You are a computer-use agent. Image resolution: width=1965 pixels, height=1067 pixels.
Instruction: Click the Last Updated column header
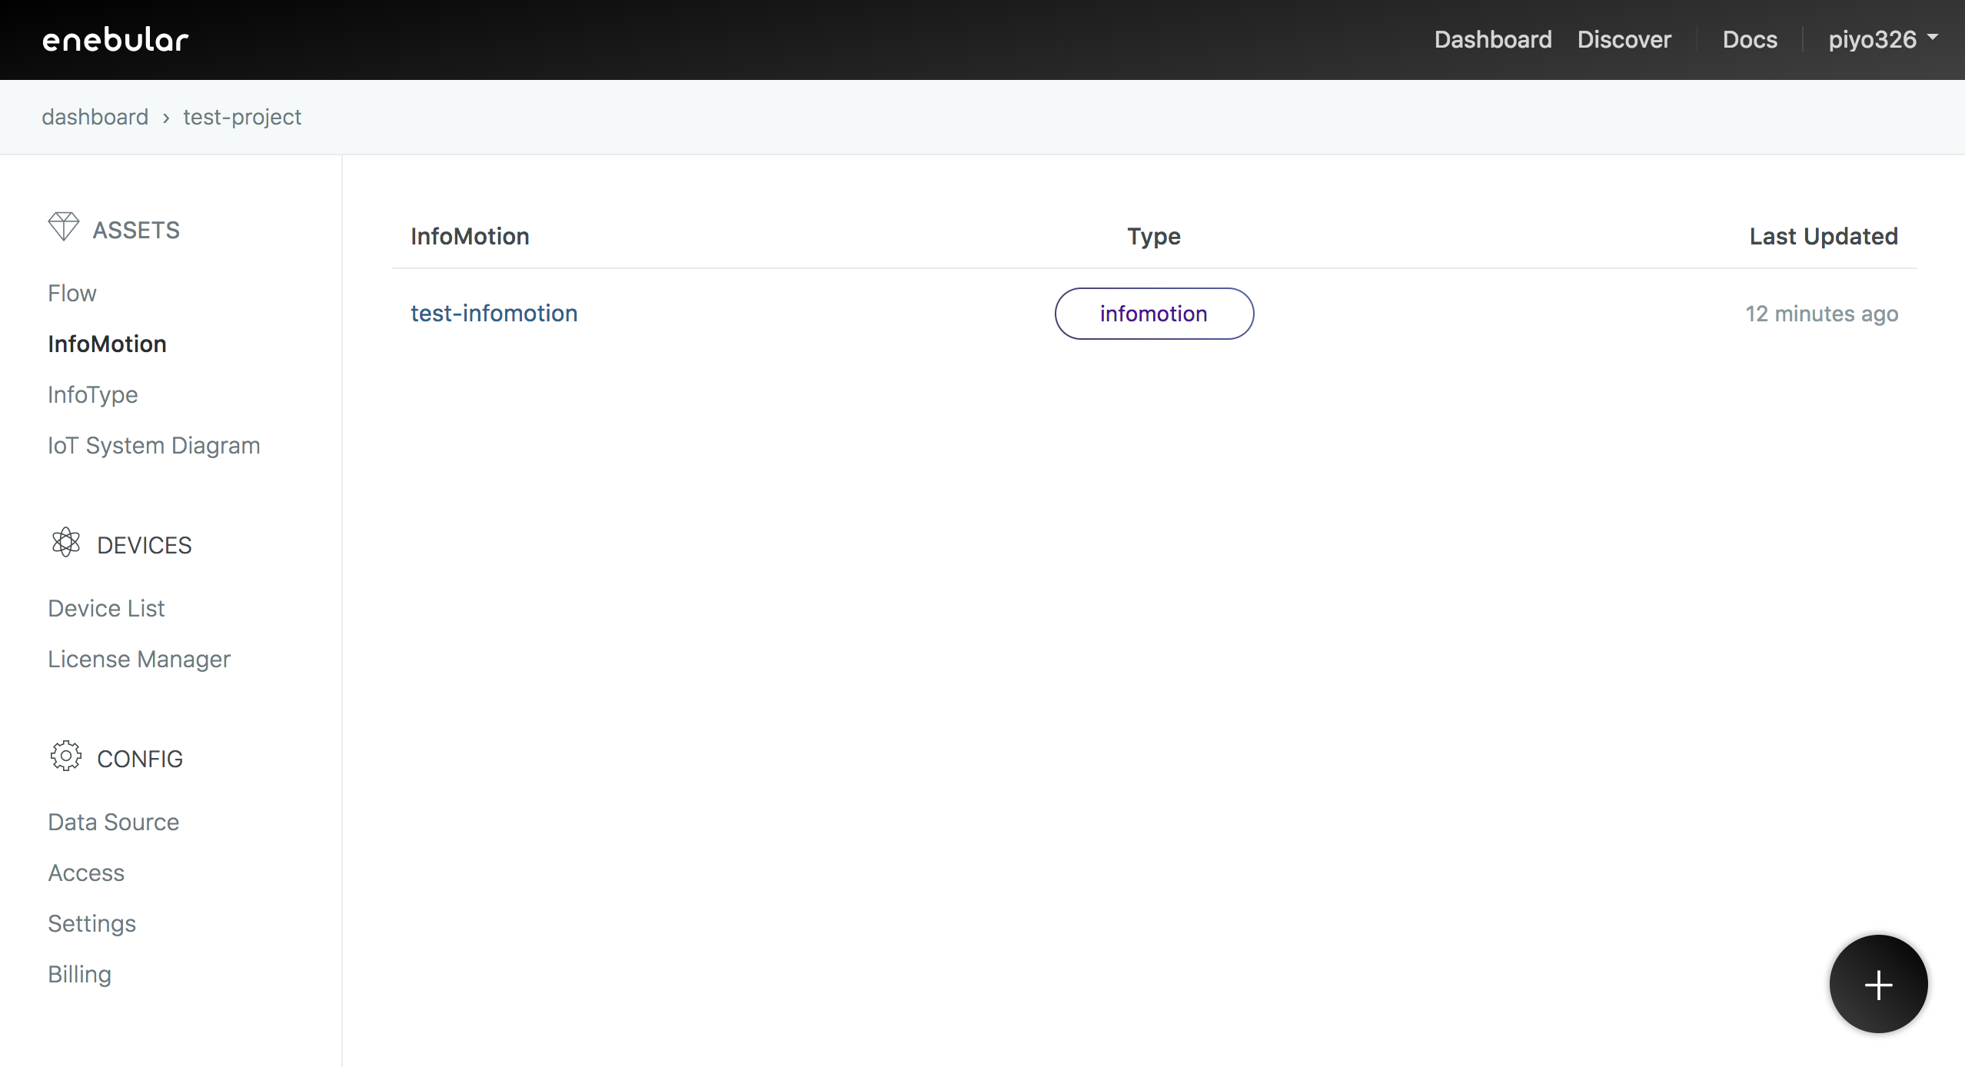1823,237
